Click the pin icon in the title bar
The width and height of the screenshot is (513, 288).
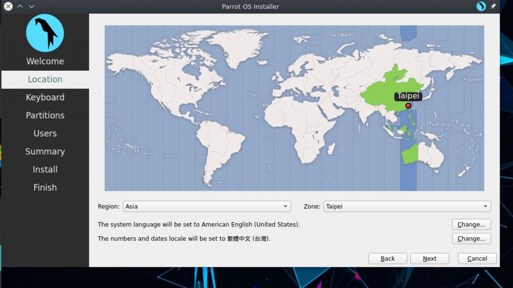pos(493,6)
